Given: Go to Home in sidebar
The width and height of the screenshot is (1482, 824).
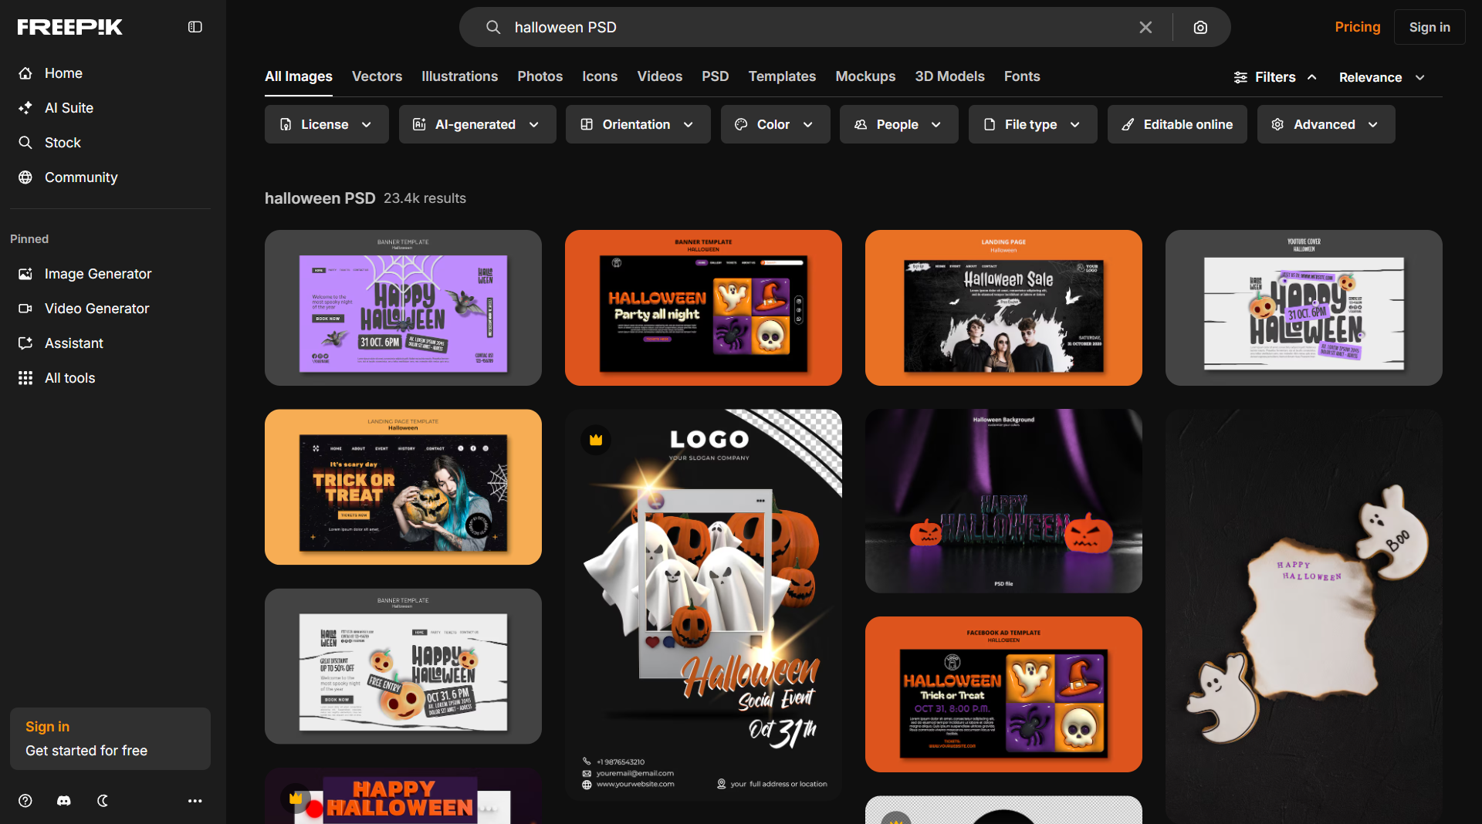Looking at the screenshot, I should pyautogui.click(x=63, y=73).
